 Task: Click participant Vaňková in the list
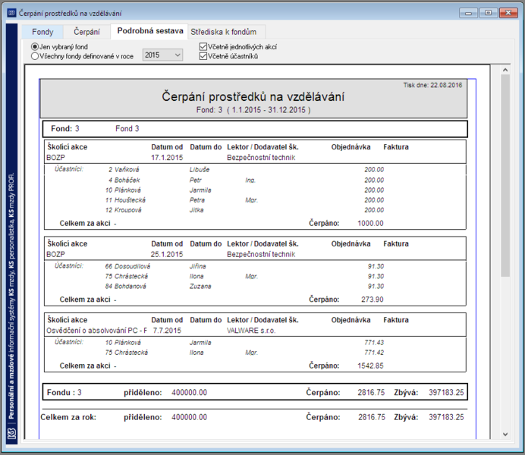(x=127, y=170)
